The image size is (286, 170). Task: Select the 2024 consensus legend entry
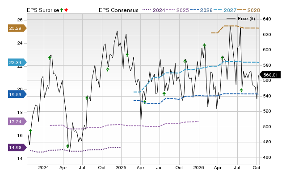coord(154,10)
